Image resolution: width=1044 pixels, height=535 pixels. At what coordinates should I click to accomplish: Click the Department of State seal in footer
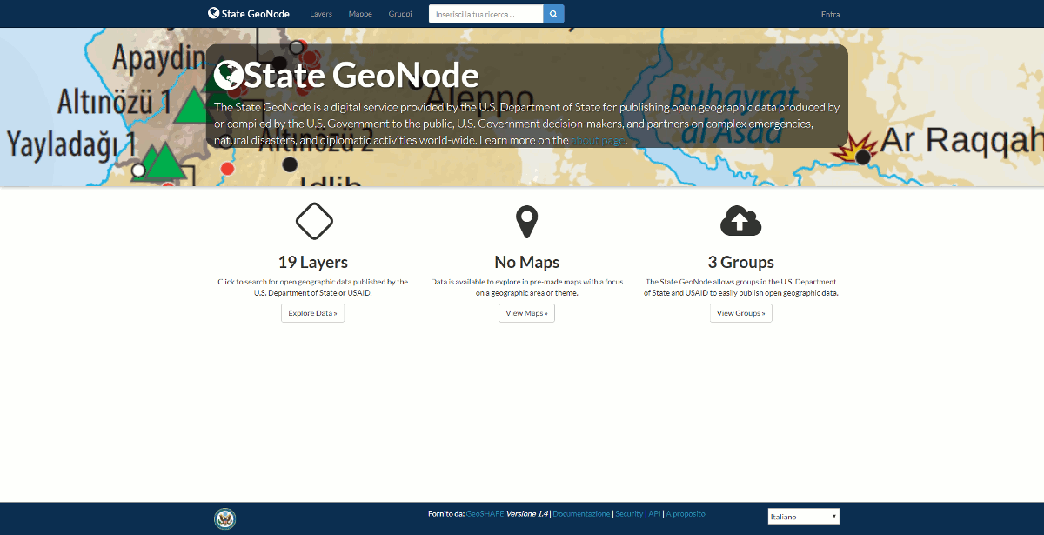(x=224, y=518)
